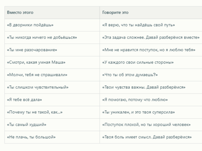Click «У каждого свои сильные стороны» cell

point(138,62)
